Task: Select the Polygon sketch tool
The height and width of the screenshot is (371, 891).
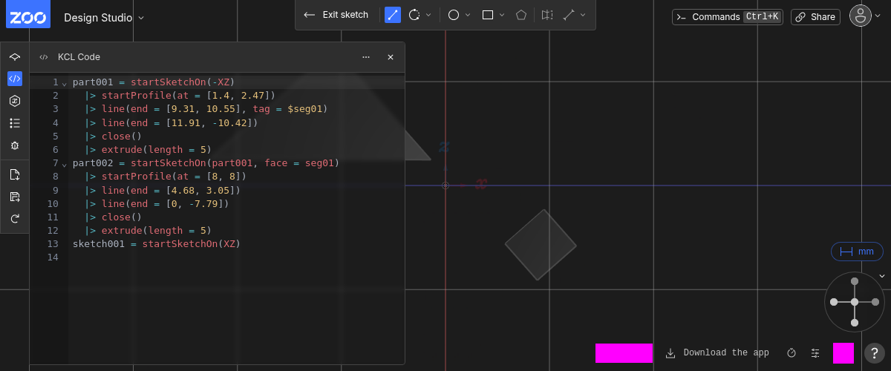Action: pyautogui.click(x=522, y=15)
